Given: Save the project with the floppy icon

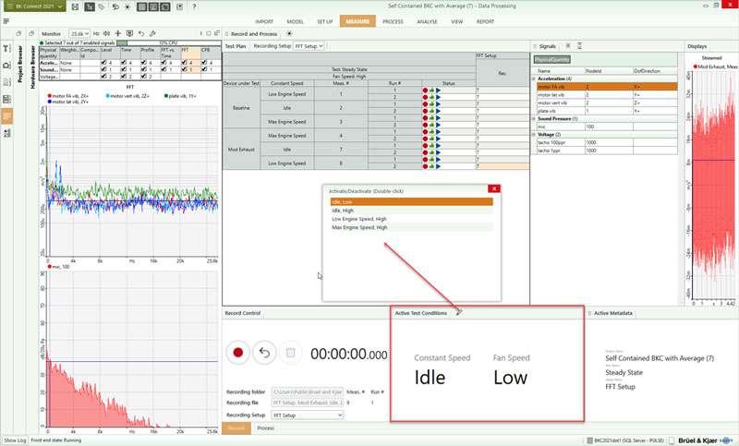Looking at the screenshot, I should click(75, 6).
